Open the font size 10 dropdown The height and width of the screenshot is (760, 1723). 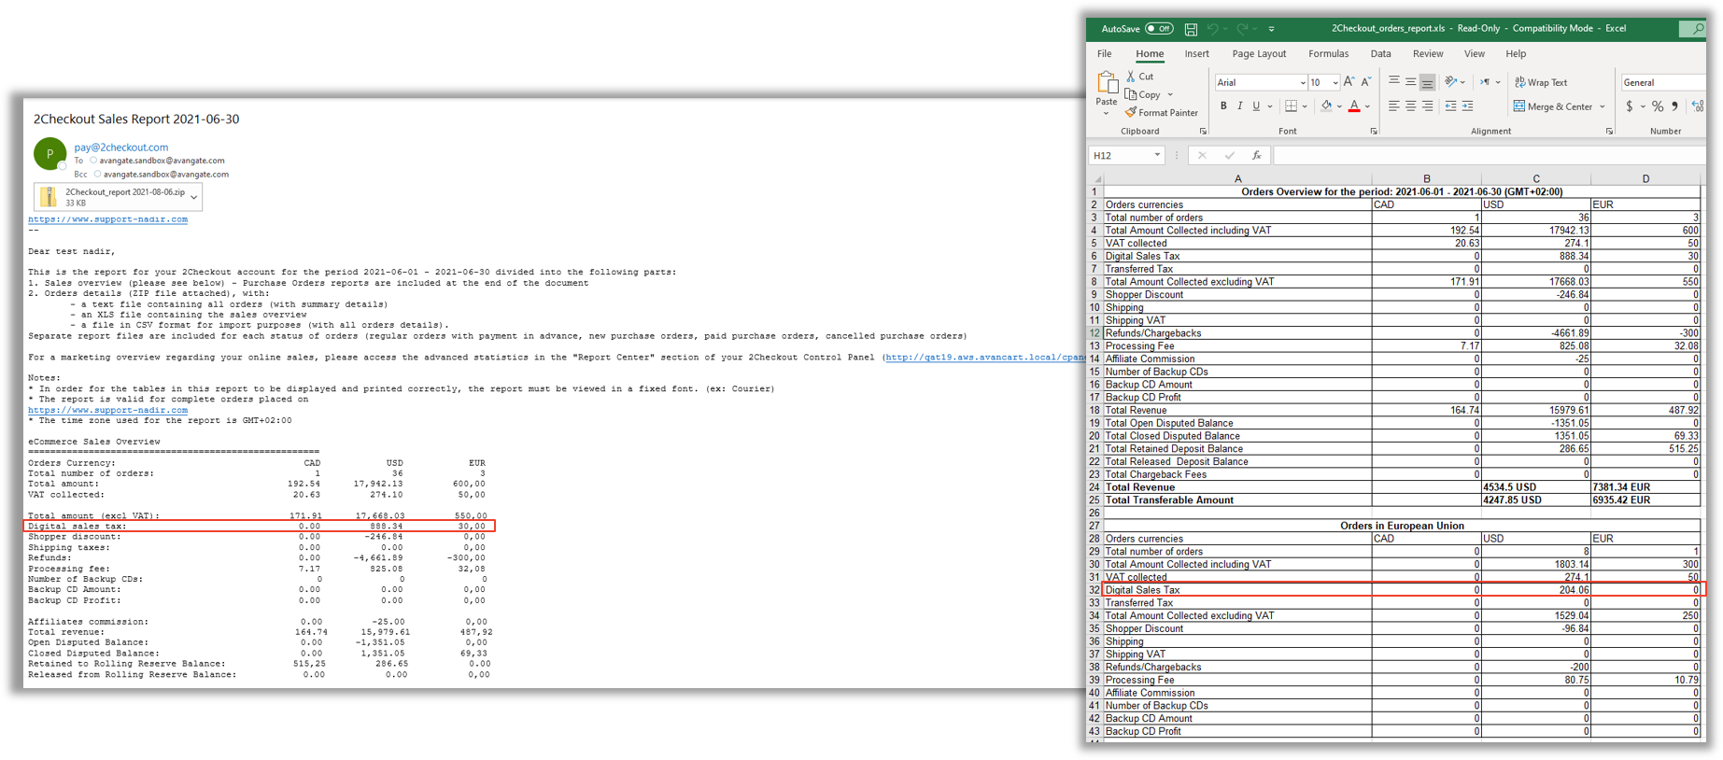[x=1335, y=83]
